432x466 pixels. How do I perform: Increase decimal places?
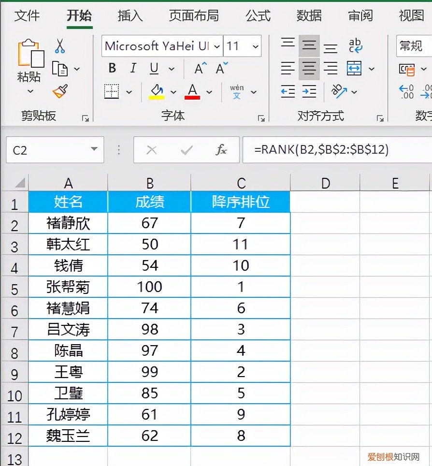(406, 92)
